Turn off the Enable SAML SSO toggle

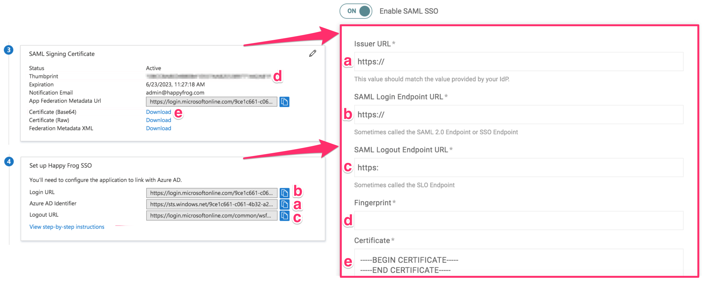point(356,11)
